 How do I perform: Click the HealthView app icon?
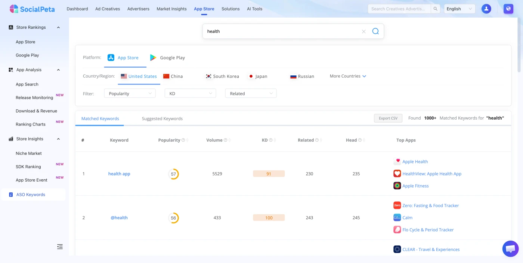click(397, 174)
